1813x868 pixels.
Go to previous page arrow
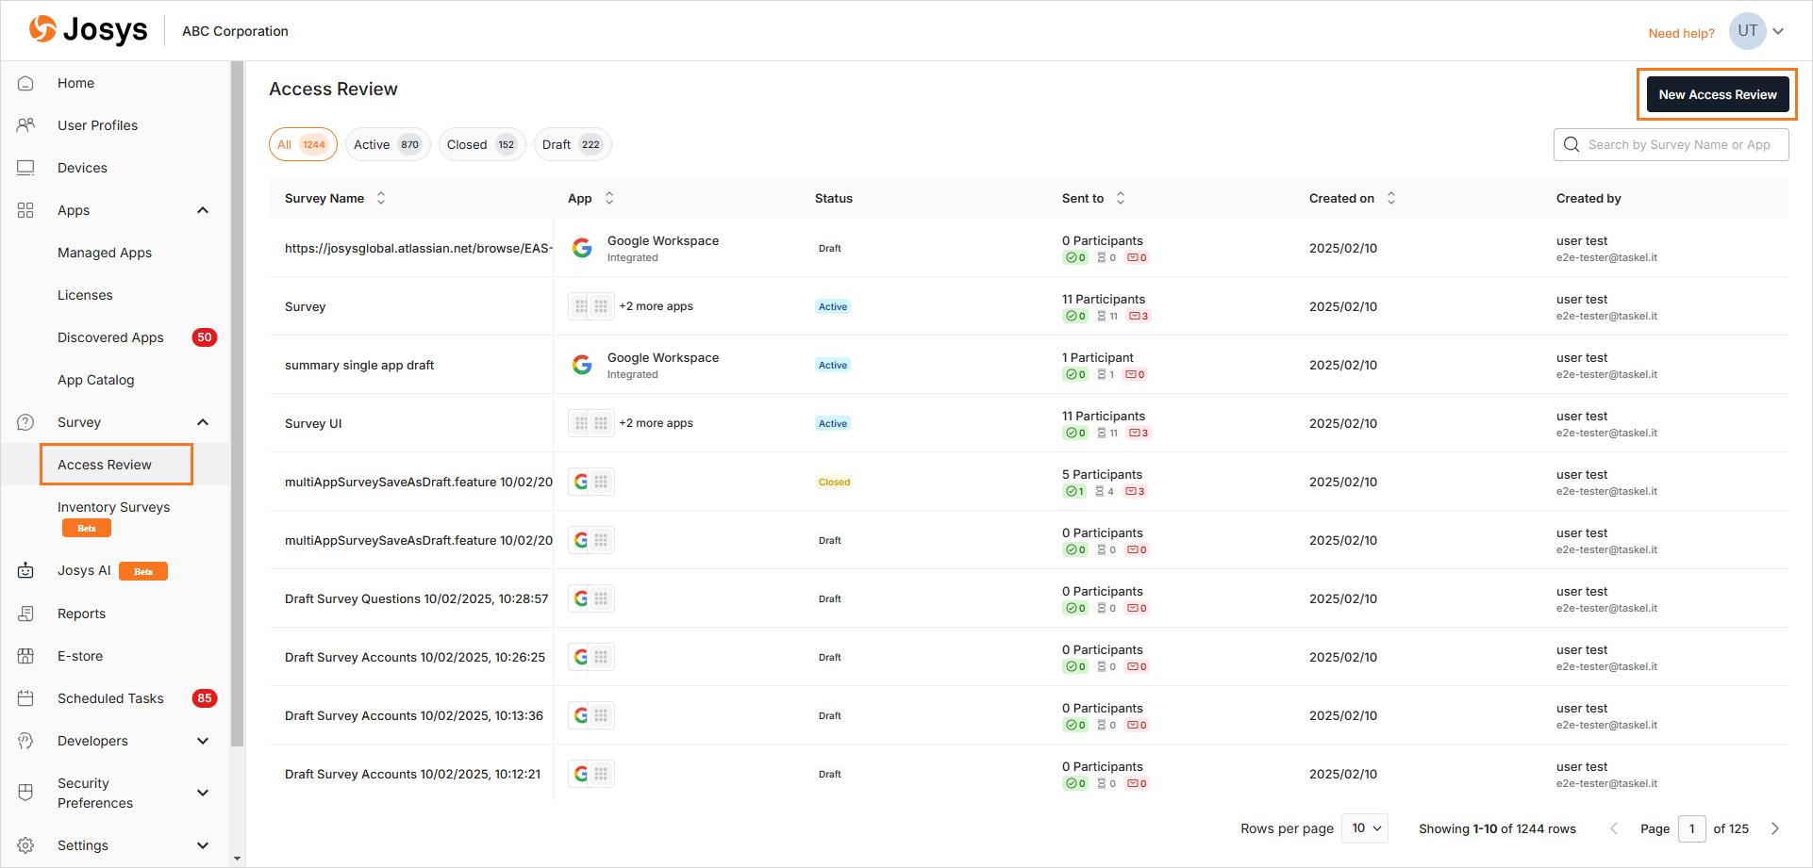point(1614,828)
